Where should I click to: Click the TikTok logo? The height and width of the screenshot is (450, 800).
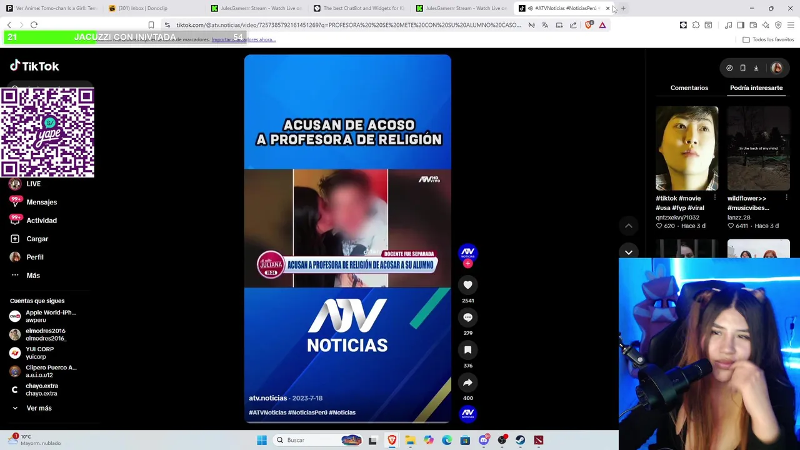tap(34, 66)
